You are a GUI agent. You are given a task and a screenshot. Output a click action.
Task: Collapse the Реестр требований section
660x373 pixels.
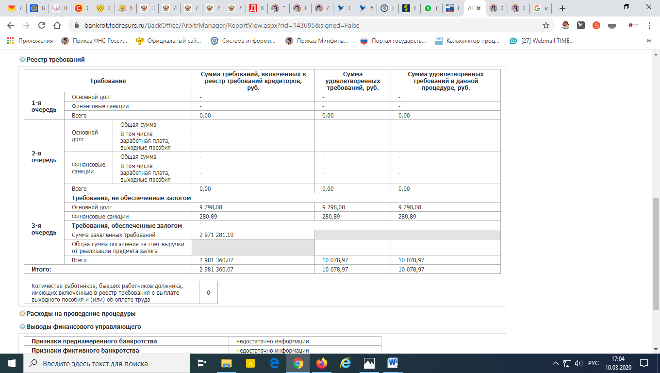coord(22,60)
